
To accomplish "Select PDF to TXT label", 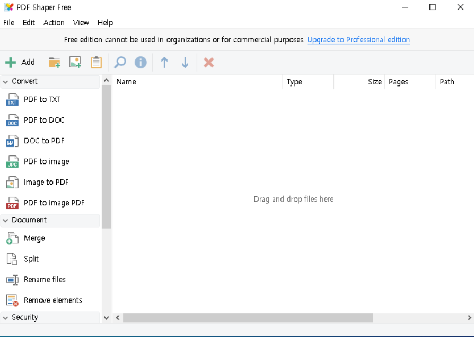I will tap(42, 99).
